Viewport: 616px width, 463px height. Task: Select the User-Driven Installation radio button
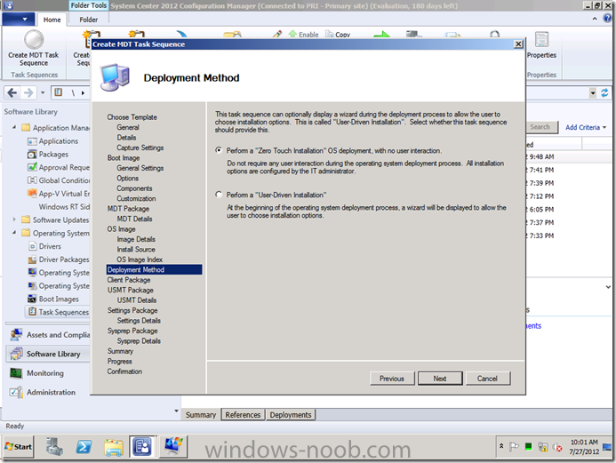coord(219,195)
